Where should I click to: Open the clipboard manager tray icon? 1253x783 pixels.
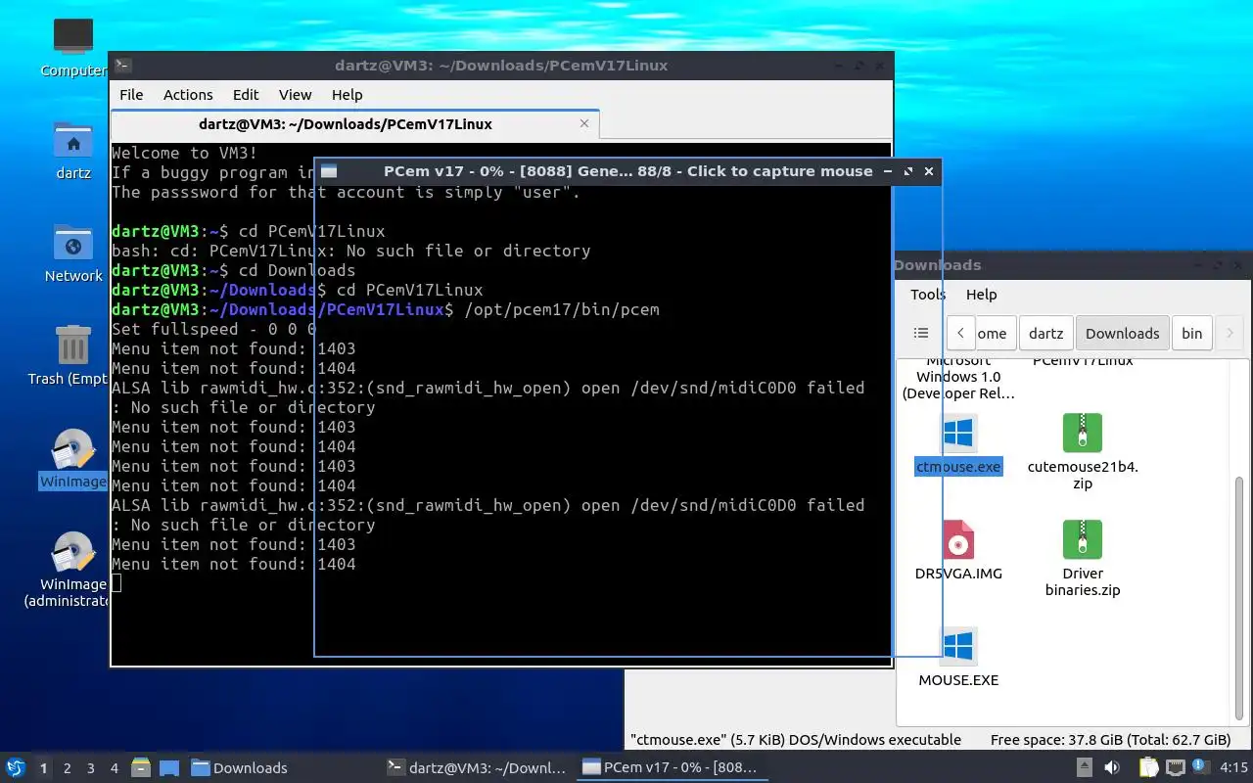[x=1149, y=767]
